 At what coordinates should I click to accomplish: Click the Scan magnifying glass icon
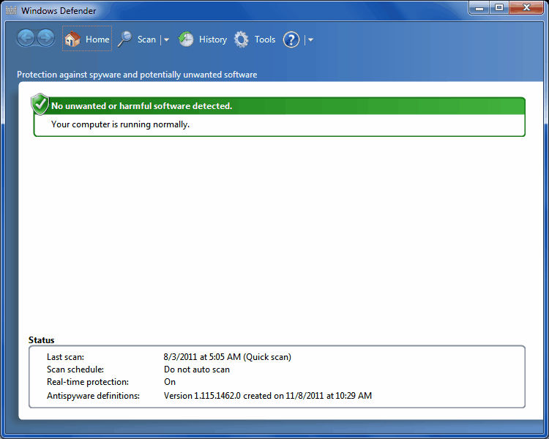[124, 39]
